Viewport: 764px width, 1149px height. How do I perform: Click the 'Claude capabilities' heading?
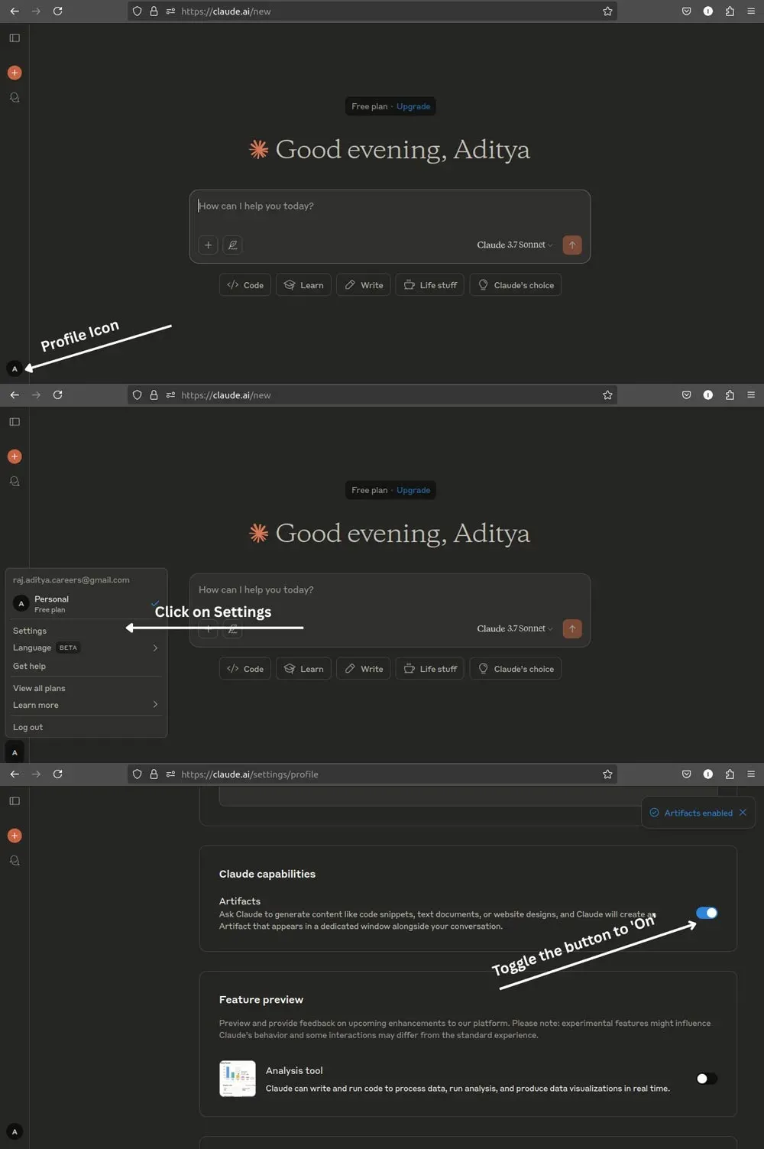coord(267,874)
